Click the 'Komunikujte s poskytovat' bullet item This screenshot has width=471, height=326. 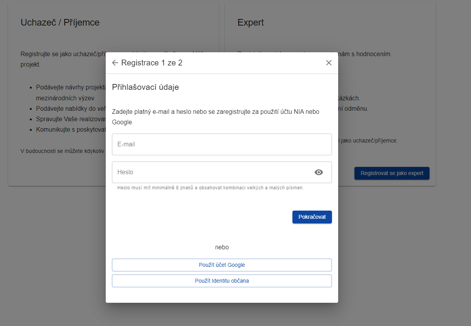point(71,129)
